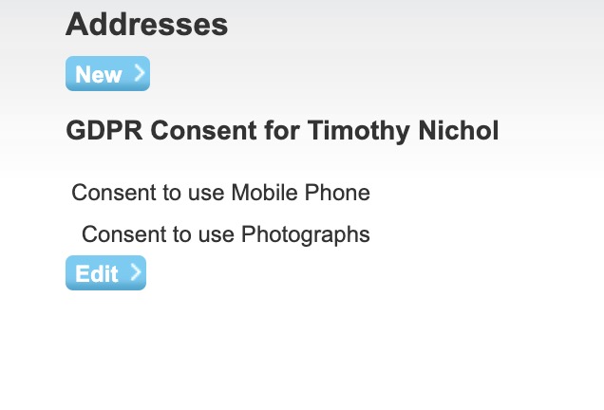Edit the GDPR consent settings with Edit

click(105, 273)
